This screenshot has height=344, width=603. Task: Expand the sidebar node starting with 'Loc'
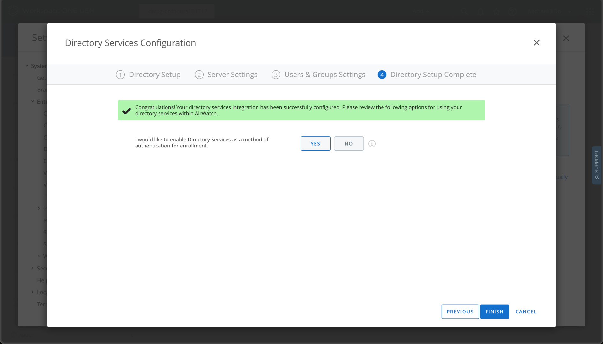[x=33, y=292]
